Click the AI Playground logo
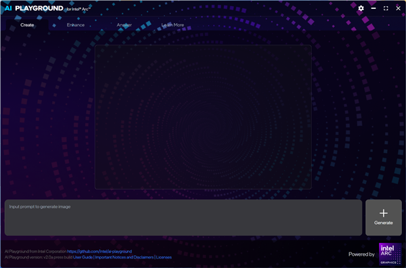 35,8
